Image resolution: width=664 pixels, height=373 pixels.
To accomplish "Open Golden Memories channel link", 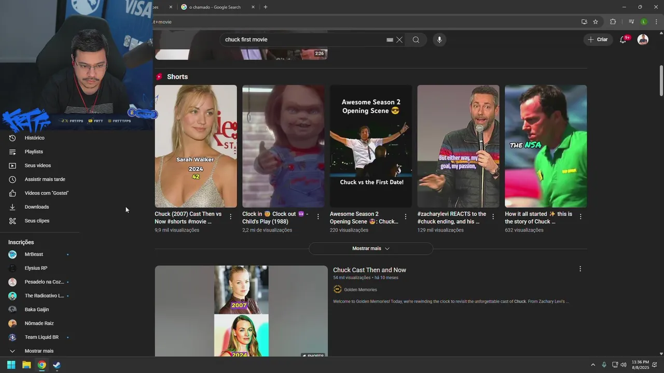I will point(360,290).
